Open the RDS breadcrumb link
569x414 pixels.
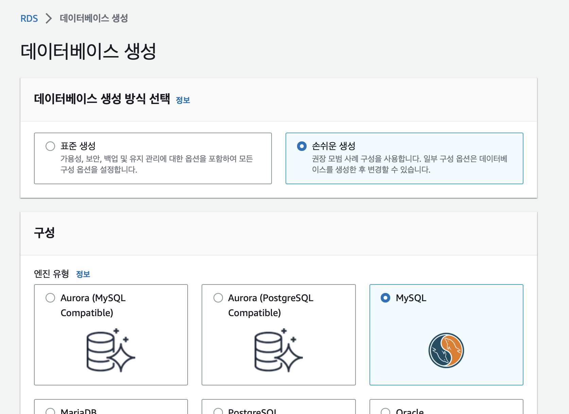tap(29, 18)
